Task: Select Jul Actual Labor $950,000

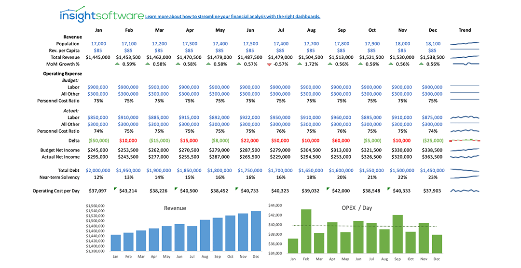Action: 280,117
